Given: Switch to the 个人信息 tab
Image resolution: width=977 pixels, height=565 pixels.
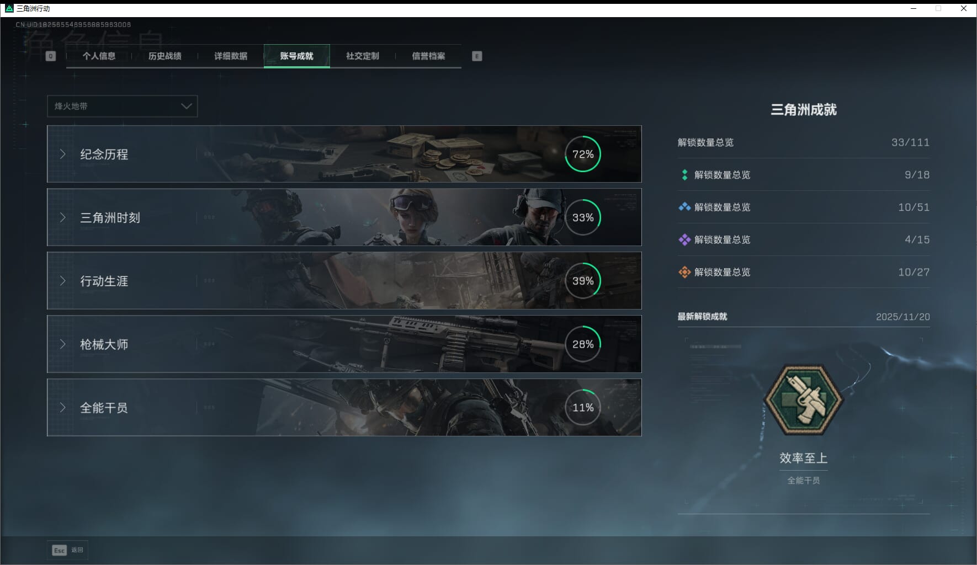Looking at the screenshot, I should [x=99, y=56].
